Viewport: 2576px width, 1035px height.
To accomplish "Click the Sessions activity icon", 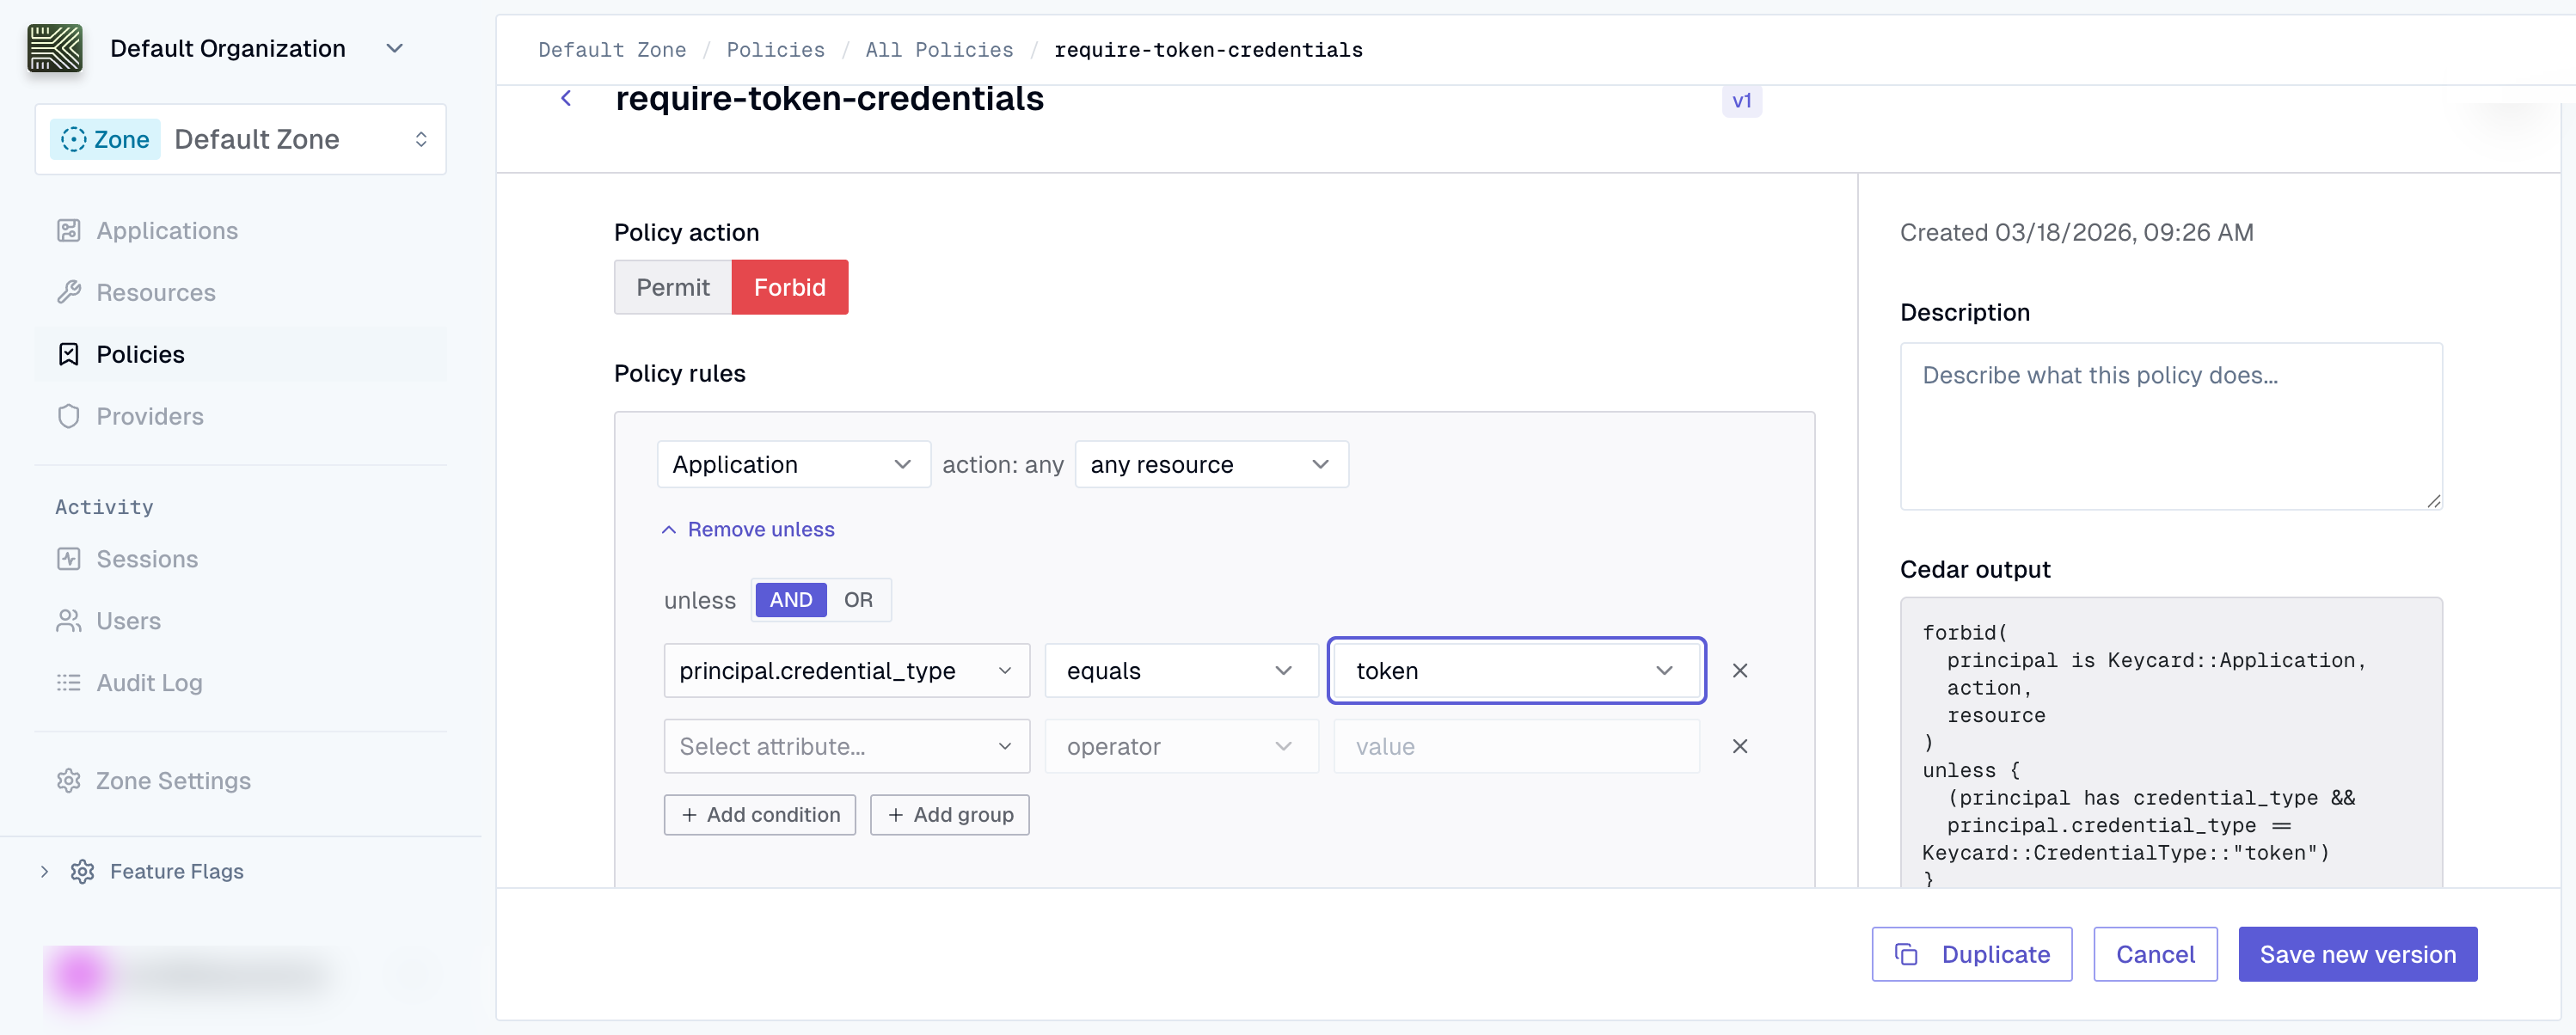I will pyautogui.click(x=68, y=559).
